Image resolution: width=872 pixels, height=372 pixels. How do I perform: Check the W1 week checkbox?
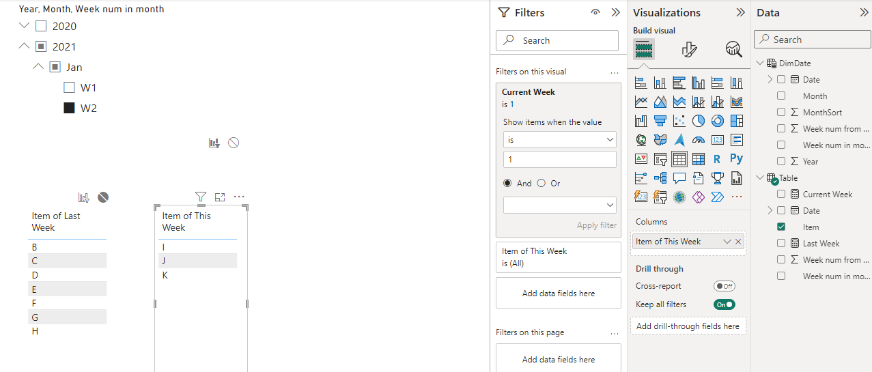point(69,87)
